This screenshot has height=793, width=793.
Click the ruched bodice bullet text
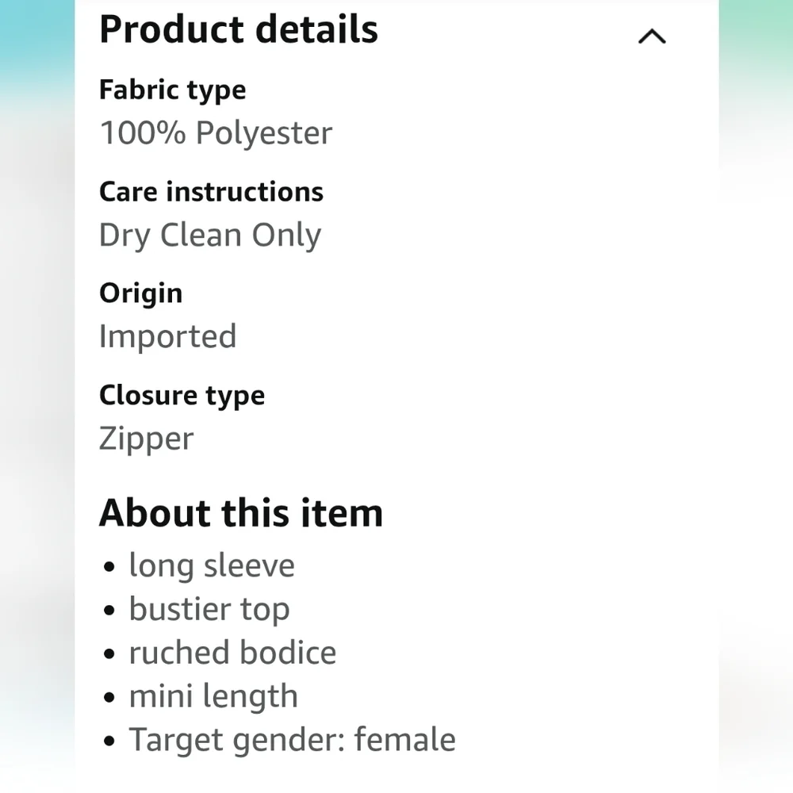tap(232, 653)
